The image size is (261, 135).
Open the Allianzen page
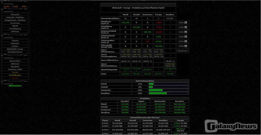(15, 64)
